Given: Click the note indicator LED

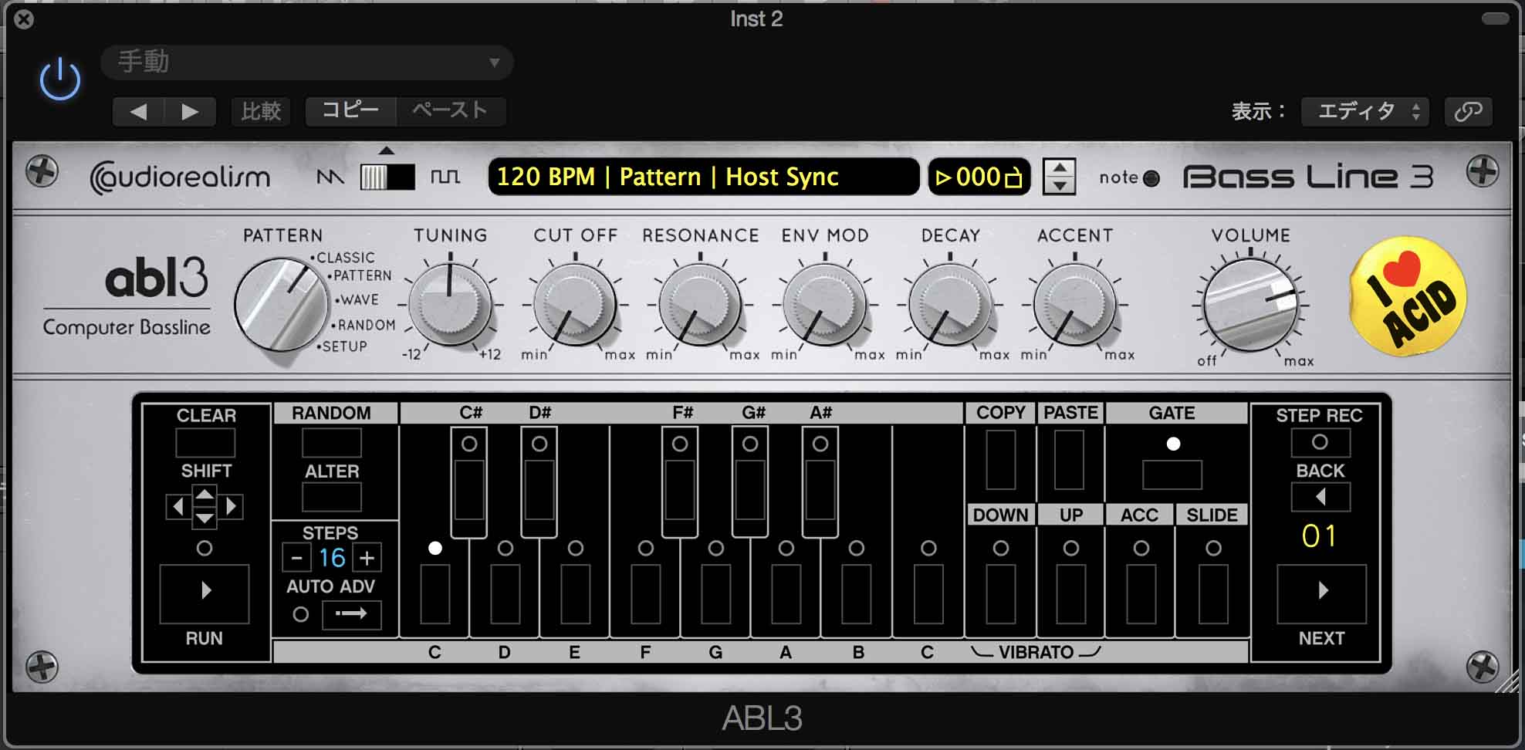Looking at the screenshot, I should click(x=1151, y=178).
